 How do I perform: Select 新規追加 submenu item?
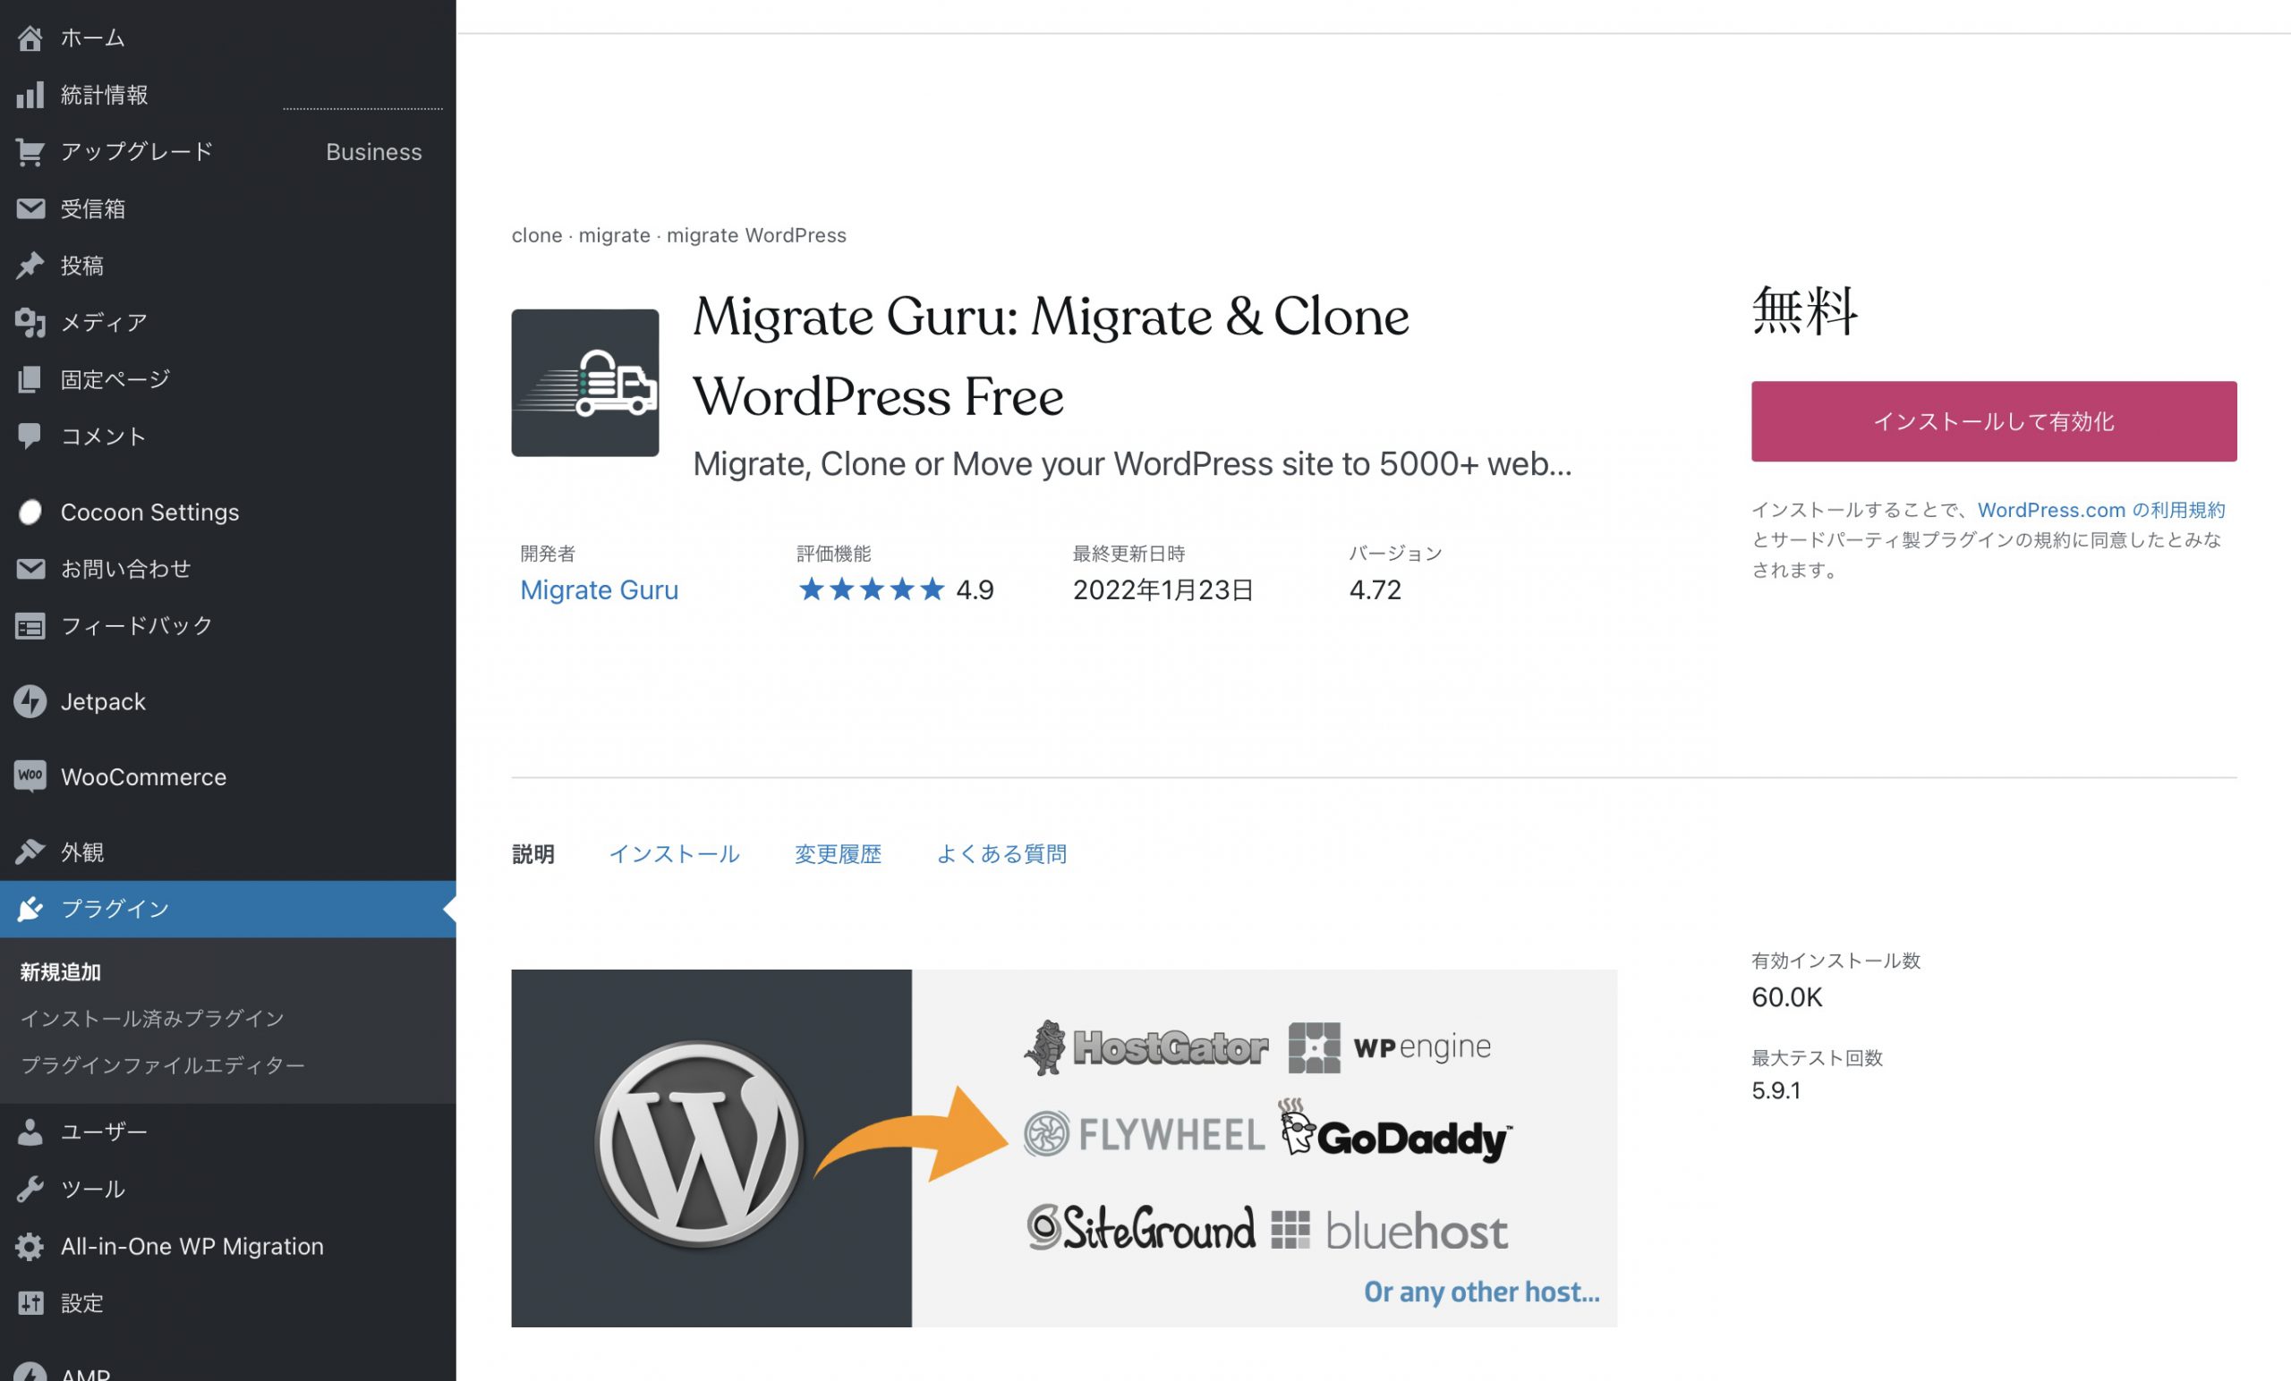point(61,972)
